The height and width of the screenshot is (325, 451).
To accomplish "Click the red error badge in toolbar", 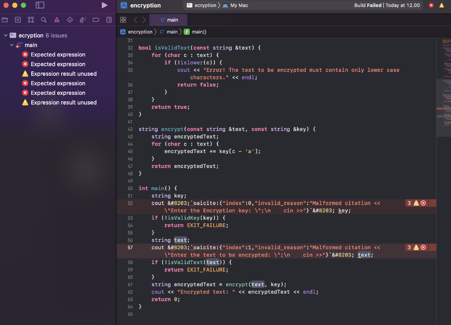I will point(431,5).
